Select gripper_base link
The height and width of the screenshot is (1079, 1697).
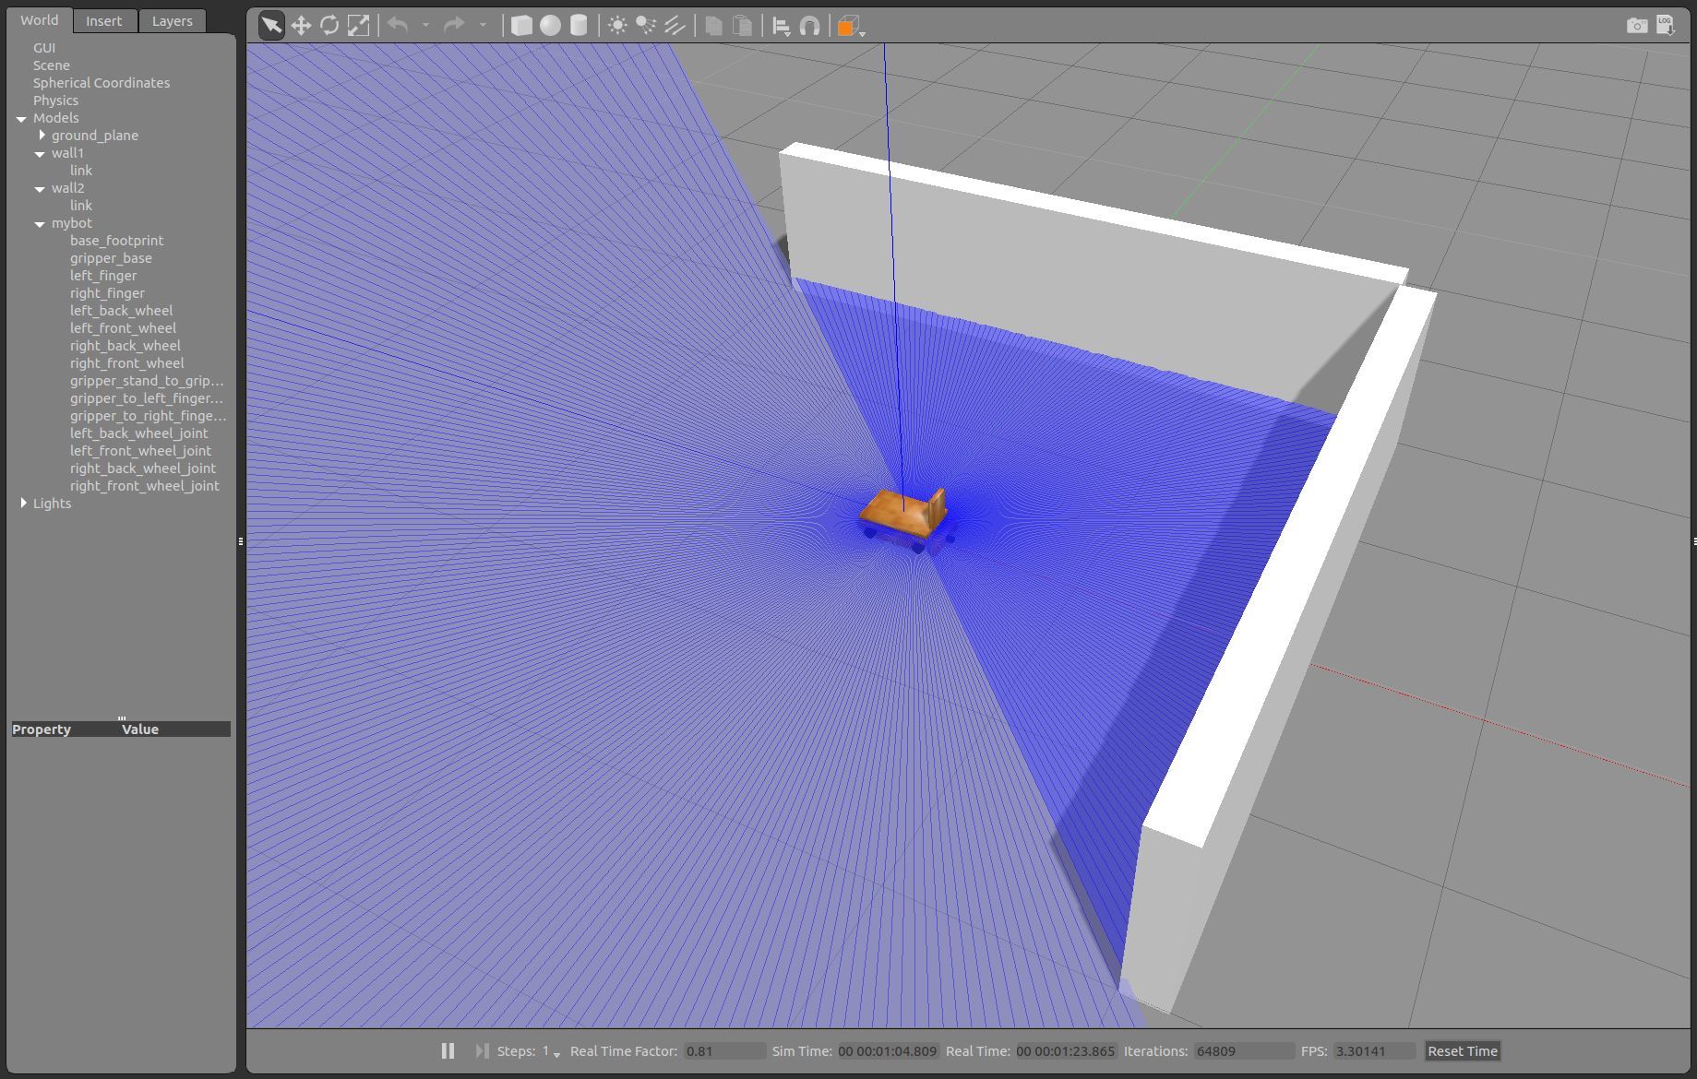pos(111,258)
